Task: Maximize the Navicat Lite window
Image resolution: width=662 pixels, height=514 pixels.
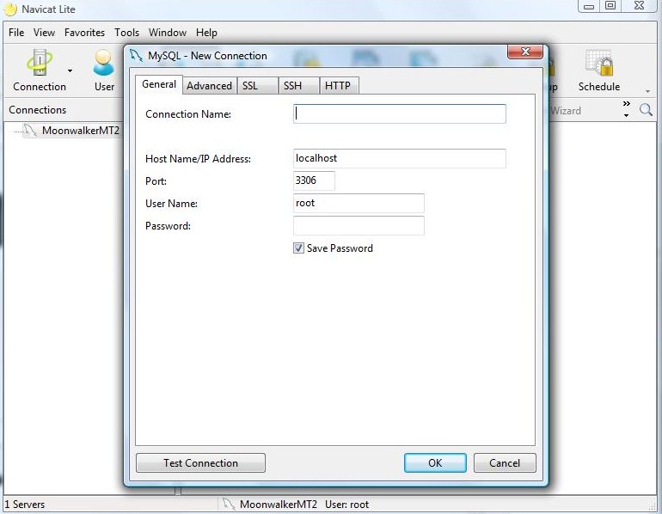Action: pos(610,6)
